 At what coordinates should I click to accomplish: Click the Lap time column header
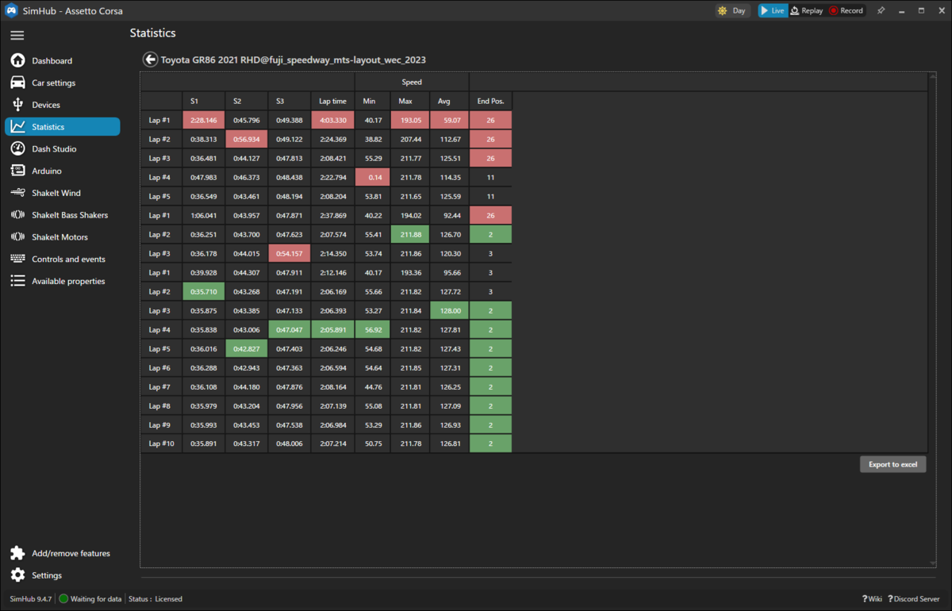(x=332, y=102)
